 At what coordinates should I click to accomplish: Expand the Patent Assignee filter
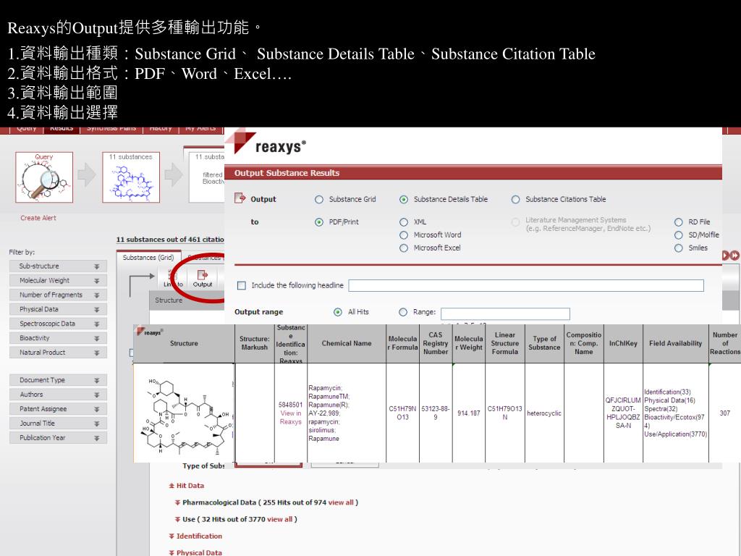pos(58,409)
